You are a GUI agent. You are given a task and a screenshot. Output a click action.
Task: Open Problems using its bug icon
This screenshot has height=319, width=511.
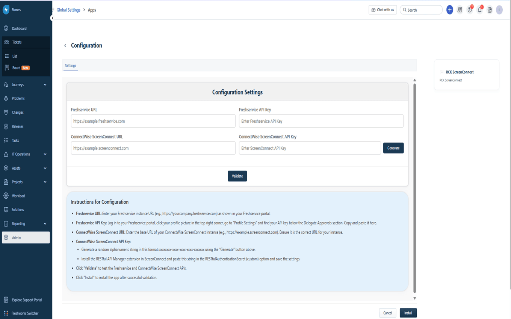click(6, 98)
